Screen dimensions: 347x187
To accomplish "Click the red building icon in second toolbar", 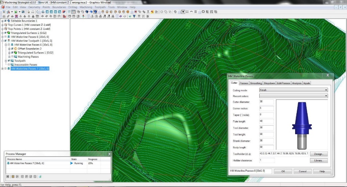I will click(x=64, y=16).
